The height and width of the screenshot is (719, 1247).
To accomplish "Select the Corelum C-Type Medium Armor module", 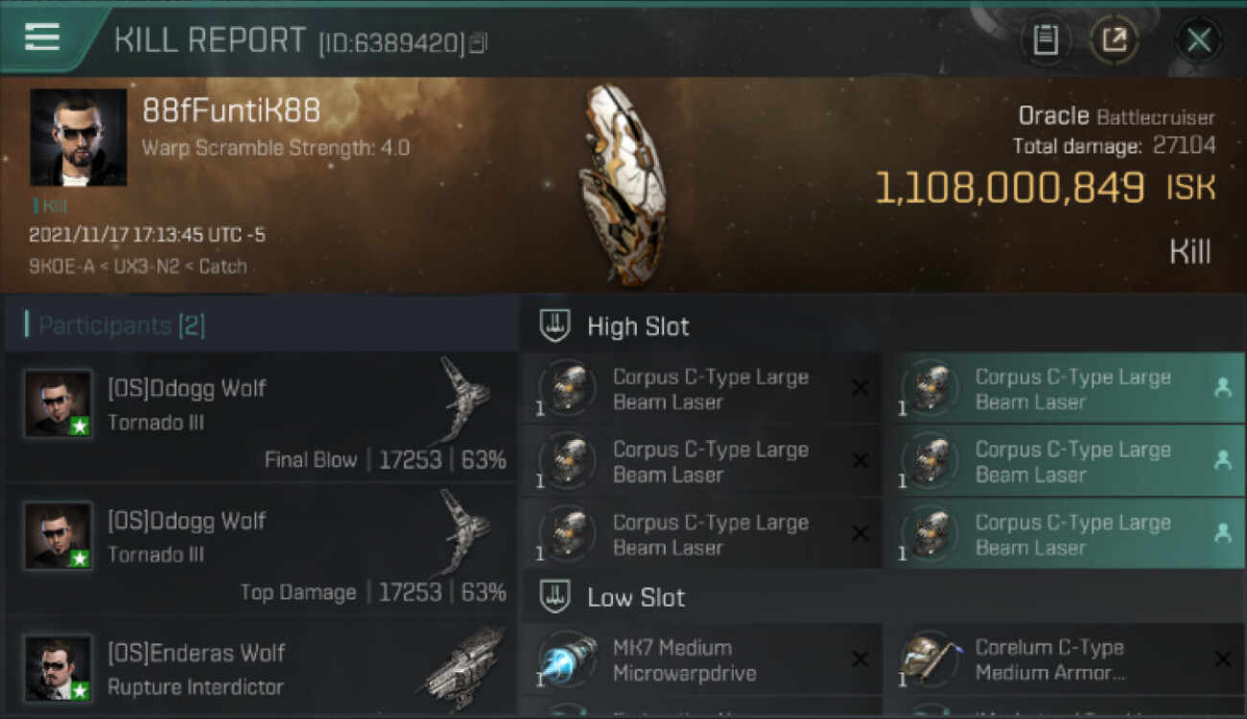I will pyautogui.click(x=1065, y=660).
